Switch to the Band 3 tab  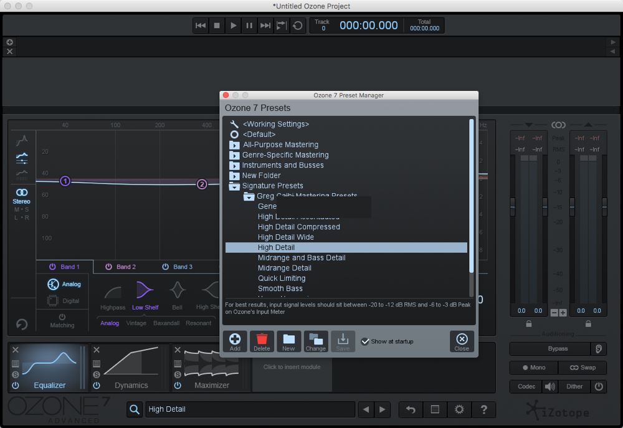181,266
